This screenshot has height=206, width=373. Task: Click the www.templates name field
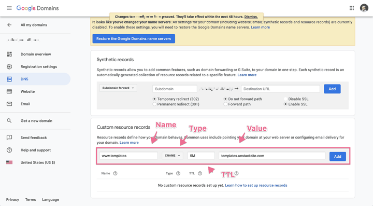[x=128, y=156]
